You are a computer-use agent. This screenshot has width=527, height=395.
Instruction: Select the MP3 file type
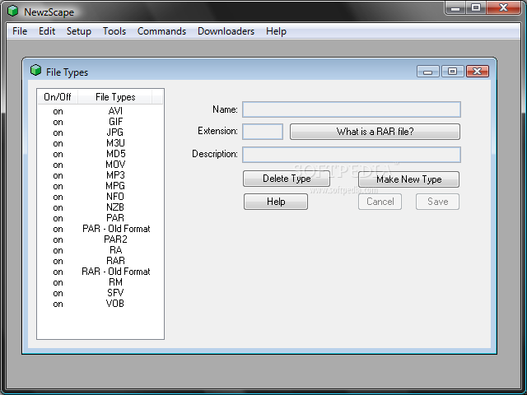coord(115,175)
